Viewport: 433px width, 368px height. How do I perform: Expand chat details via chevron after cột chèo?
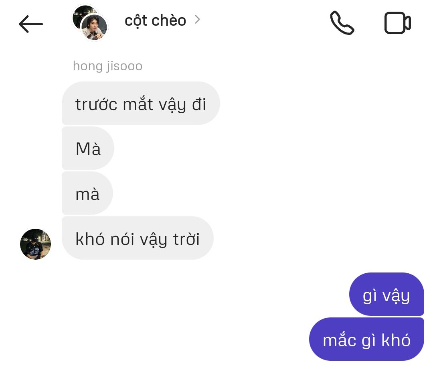coord(197,19)
